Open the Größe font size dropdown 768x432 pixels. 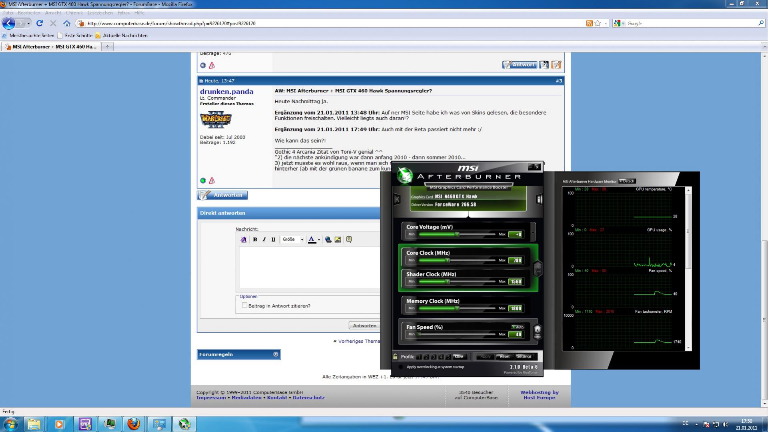[293, 239]
